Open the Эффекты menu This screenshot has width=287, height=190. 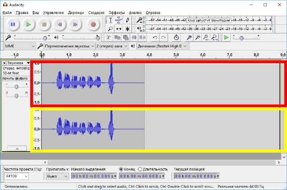[x=117, y=13]
